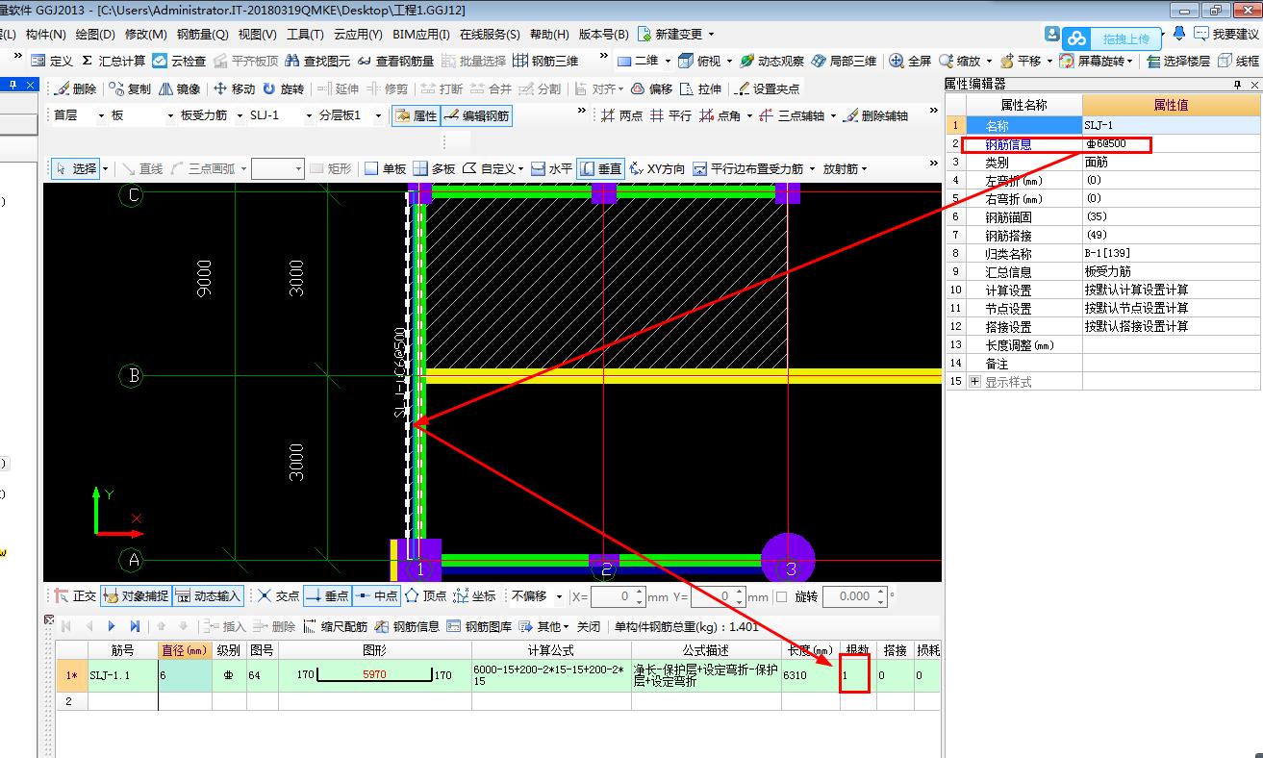Screen dimensions: 1263x758
Task: Open 钢筋三维 rebar 3D view
Action: click(x=545, y=61)
